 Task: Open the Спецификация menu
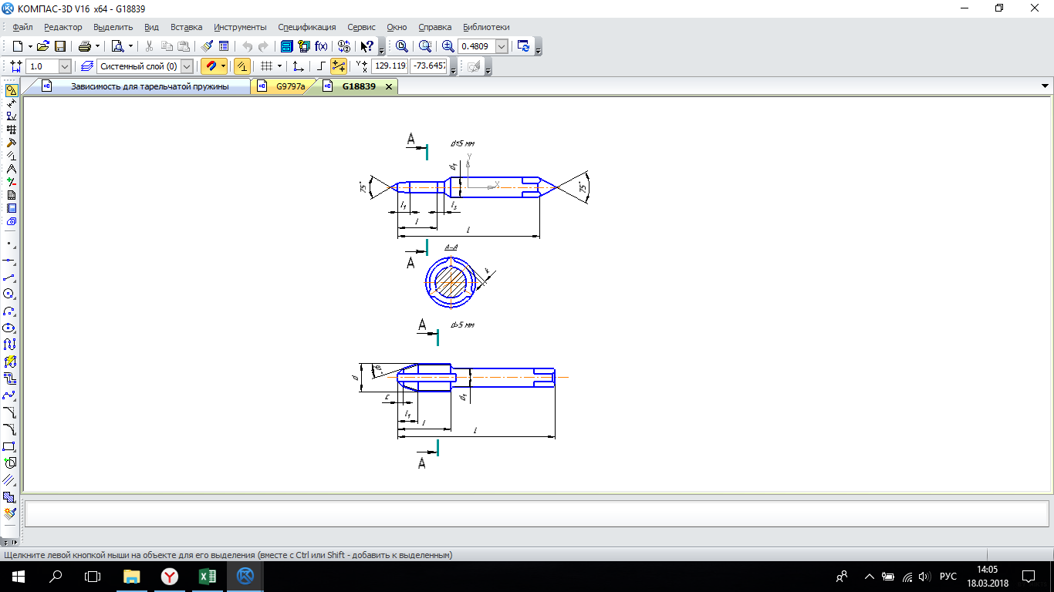click(306, 27)
